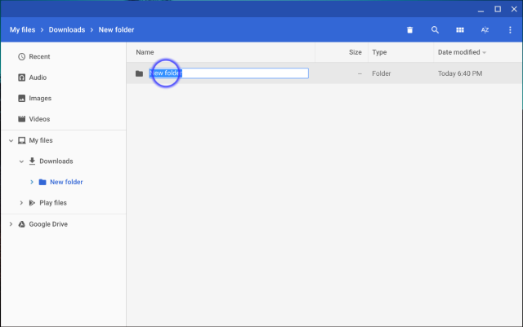
Task: Click the My files laptop icon
Action: click(x=22, y=140)
